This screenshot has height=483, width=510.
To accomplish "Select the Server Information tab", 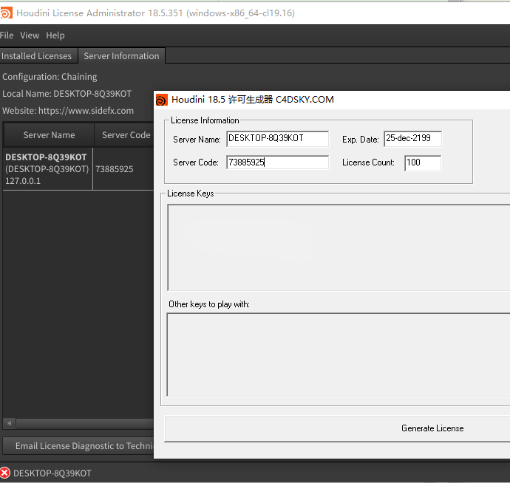I will 122,56.
